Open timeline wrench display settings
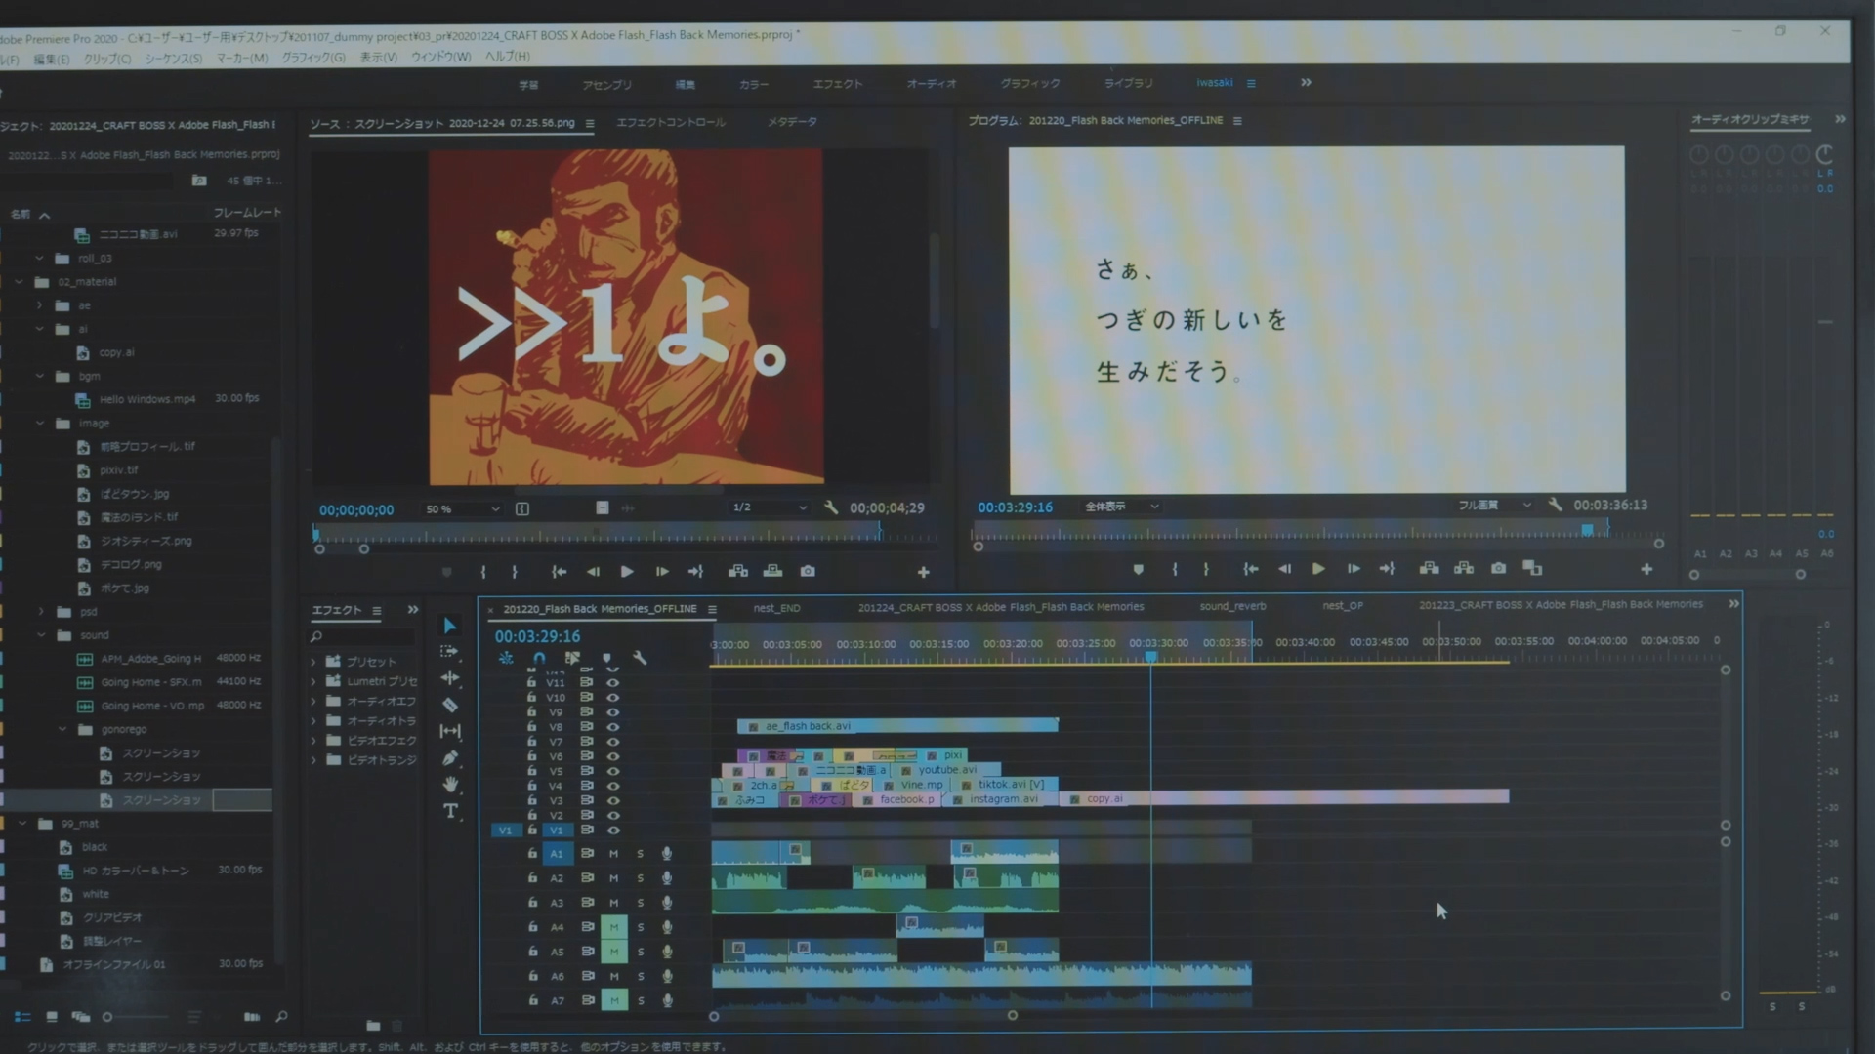 640,659
